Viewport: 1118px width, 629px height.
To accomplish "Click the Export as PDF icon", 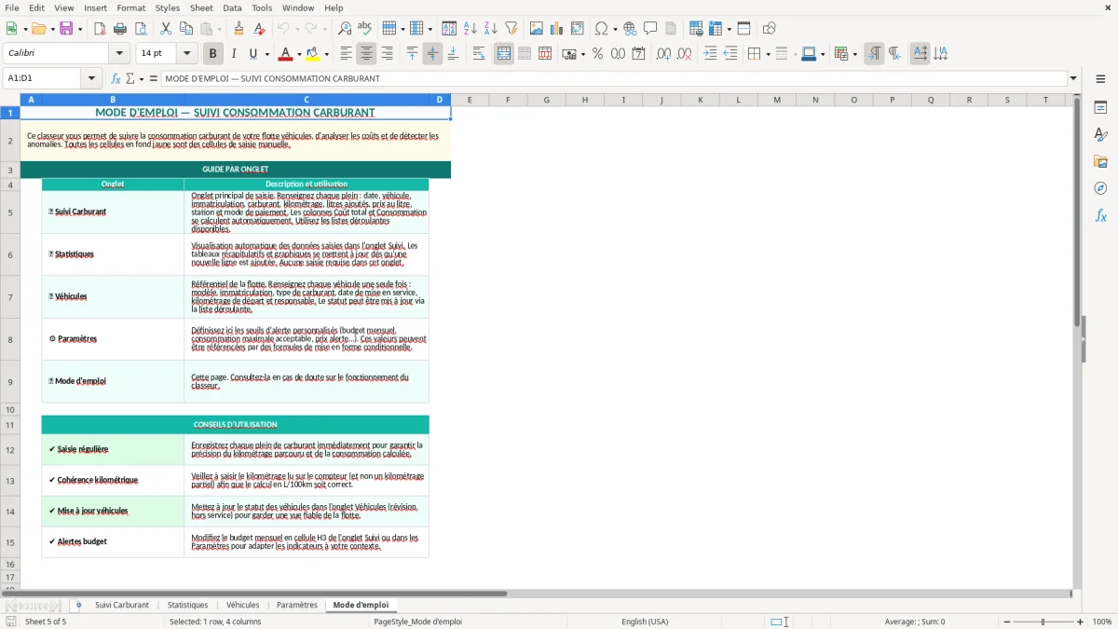I will coord(100,29).
